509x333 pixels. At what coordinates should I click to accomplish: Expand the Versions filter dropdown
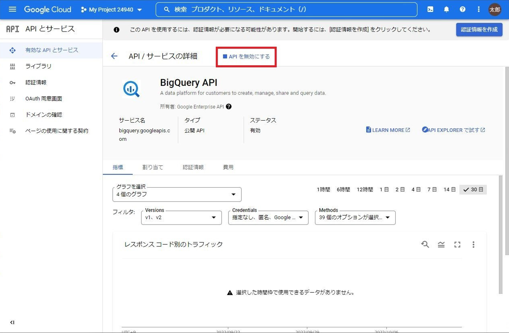click(181, 218)
